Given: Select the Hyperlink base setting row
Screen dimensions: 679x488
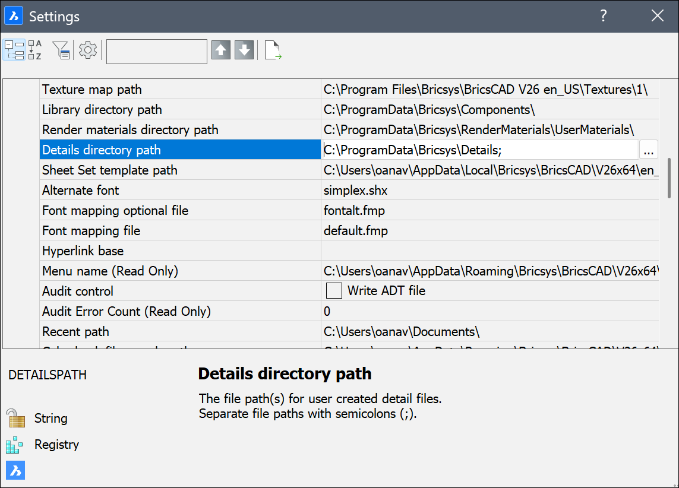Looking at the screenshot, I should pos(180,251).
